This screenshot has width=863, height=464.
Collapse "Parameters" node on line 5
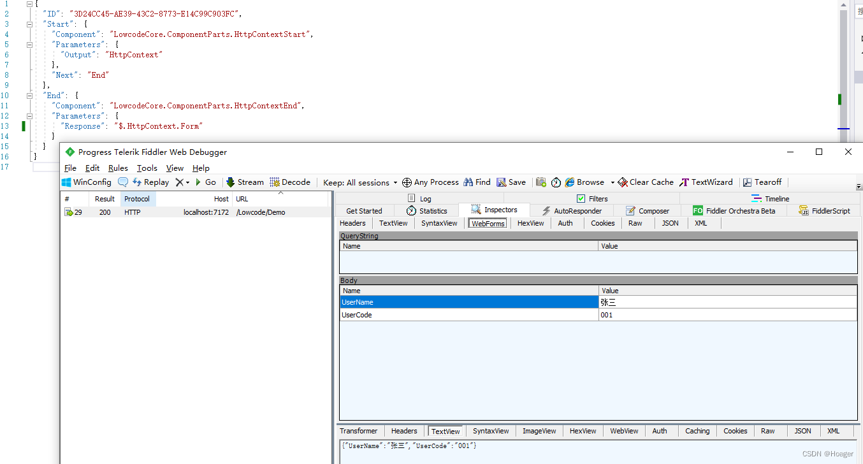tap(29, 45)
